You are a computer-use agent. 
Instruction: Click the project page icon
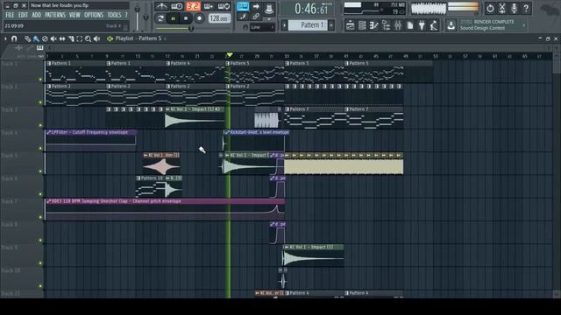(x=410, y=25)
